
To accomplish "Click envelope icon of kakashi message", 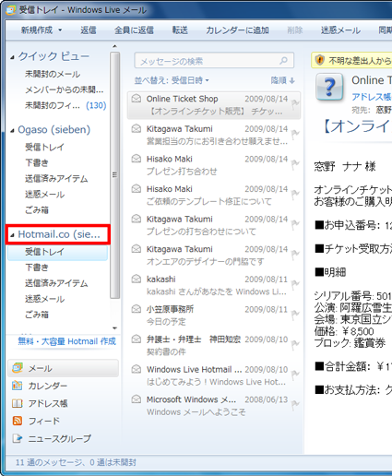I will tap(137, 279).
